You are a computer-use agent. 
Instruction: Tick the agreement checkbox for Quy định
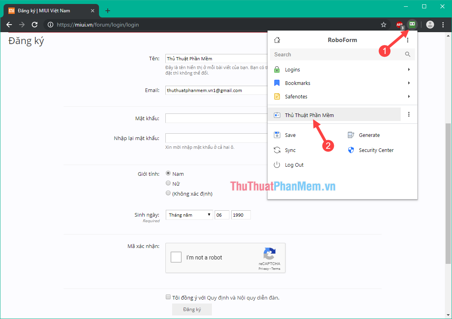tap(168, 297)
